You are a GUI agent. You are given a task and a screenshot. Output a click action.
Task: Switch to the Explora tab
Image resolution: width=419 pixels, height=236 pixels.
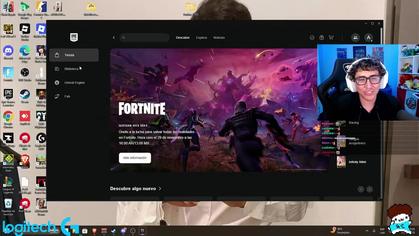click(x=201, y=38)
